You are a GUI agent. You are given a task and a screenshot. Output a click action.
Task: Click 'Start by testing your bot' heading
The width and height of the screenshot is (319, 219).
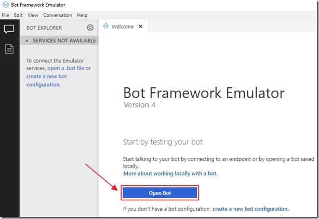[x=163, y=142]
